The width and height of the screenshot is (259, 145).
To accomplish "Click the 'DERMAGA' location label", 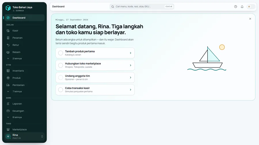I will point(20,11).
